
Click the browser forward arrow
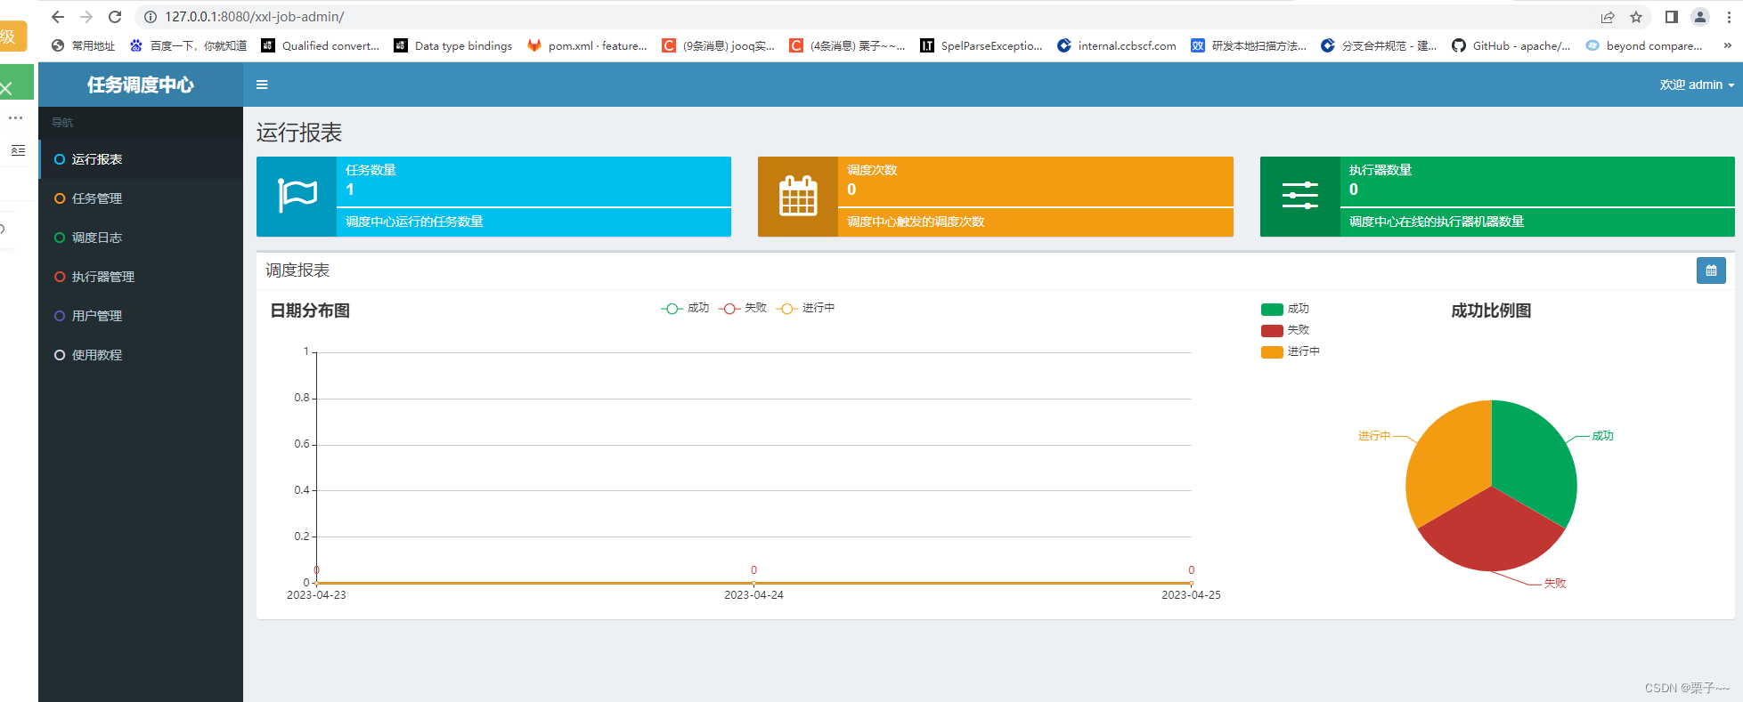click(86, 17)
